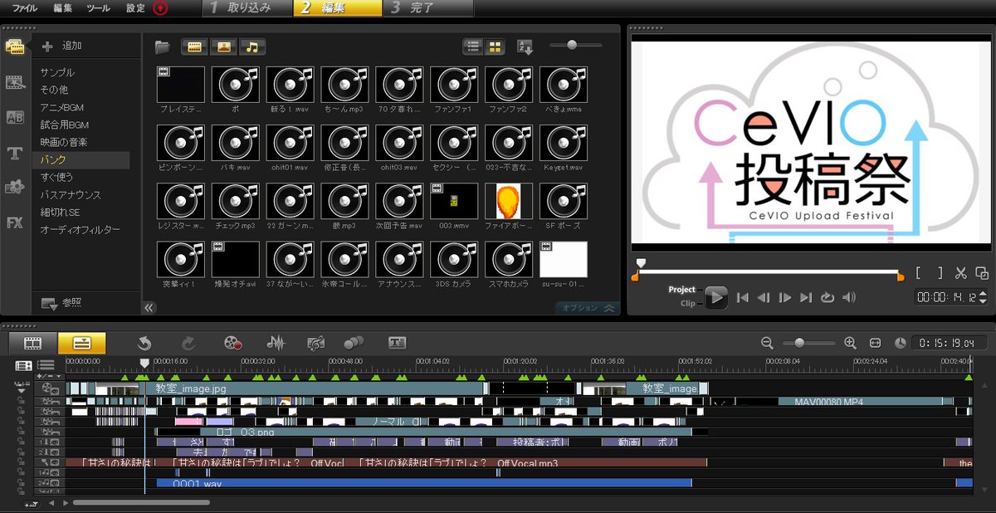This screenshot has height=513, width=996.
Task: Open the Instant Project templates icon
Action: 14,82
